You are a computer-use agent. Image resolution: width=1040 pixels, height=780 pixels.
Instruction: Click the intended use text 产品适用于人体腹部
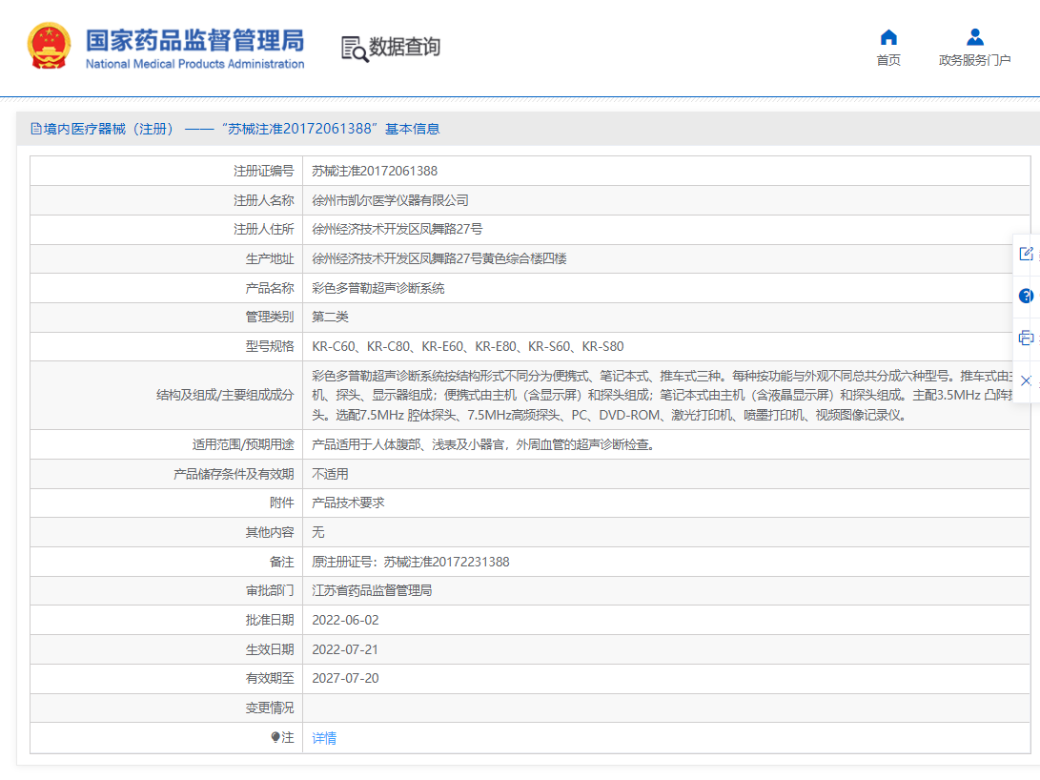click(x=483, y=444)
